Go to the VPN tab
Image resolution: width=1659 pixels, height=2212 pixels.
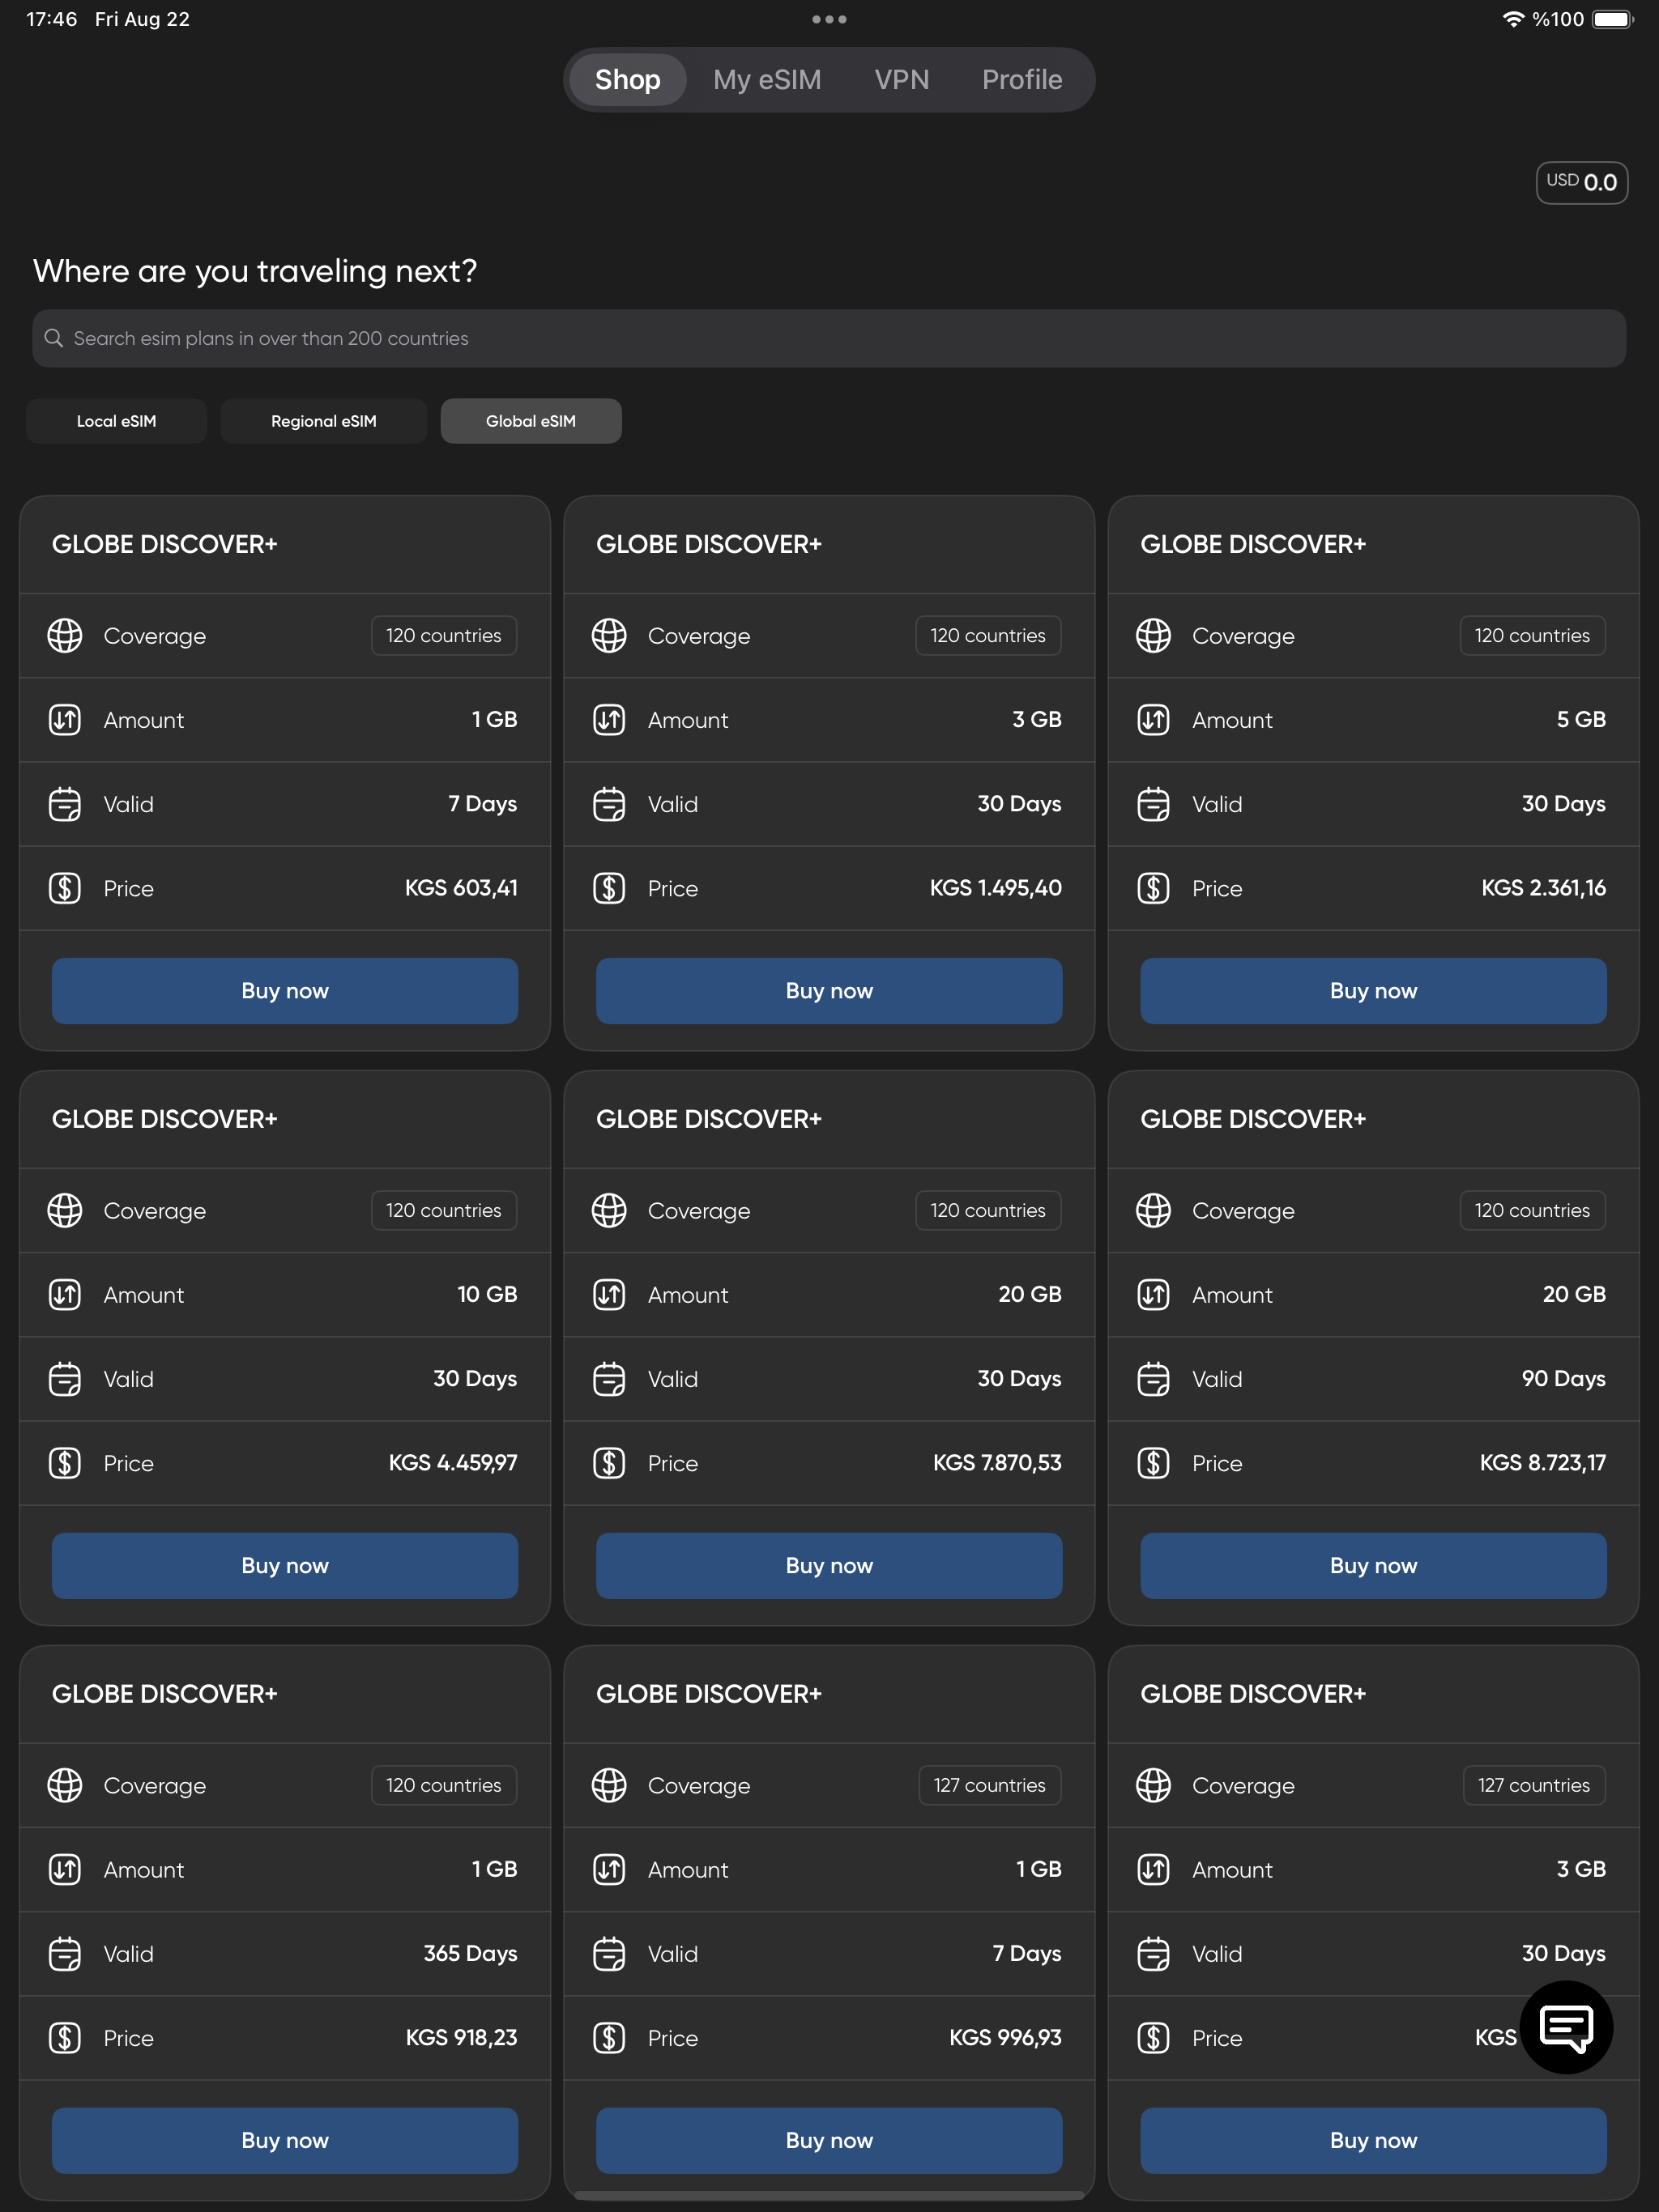click(902, 80)
